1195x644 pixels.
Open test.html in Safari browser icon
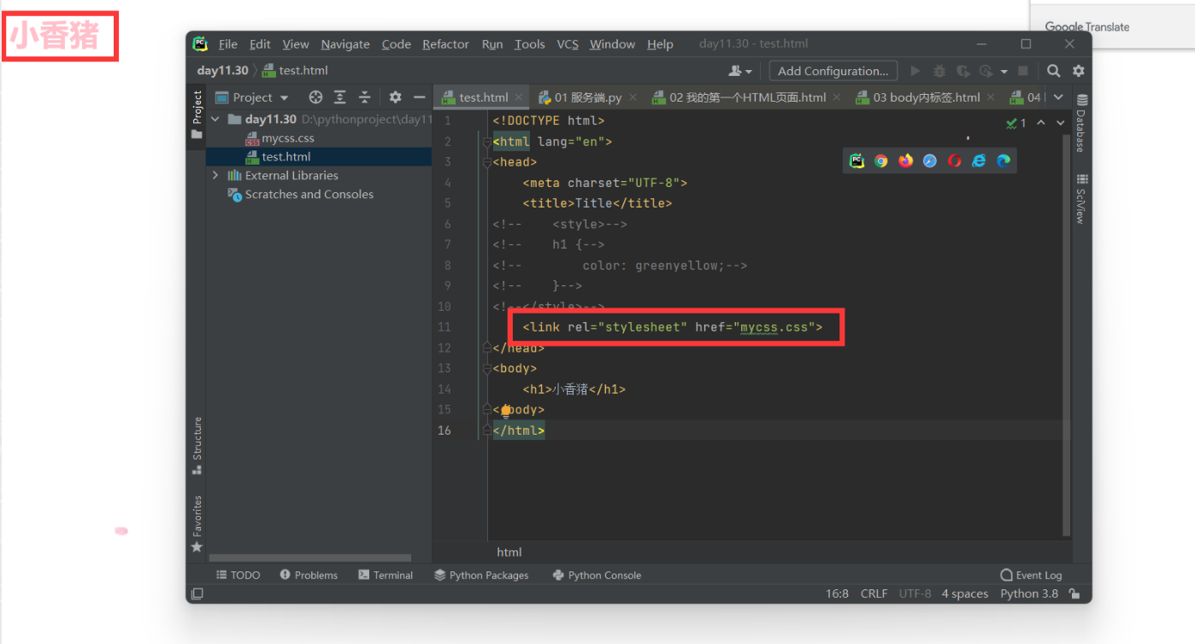pos(930,161)
